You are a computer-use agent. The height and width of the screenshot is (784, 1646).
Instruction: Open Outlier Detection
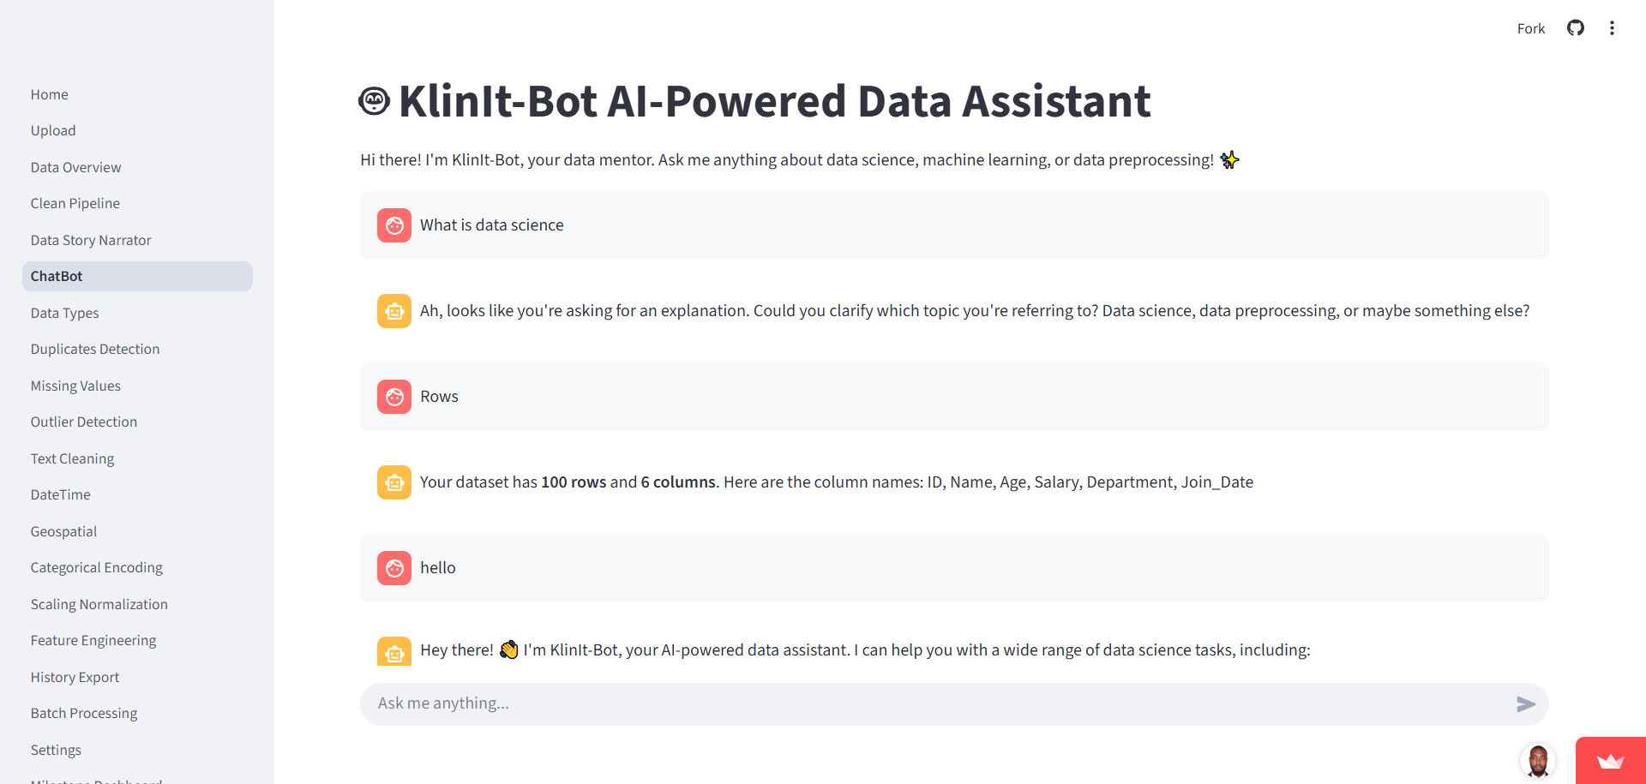point(83,421)
